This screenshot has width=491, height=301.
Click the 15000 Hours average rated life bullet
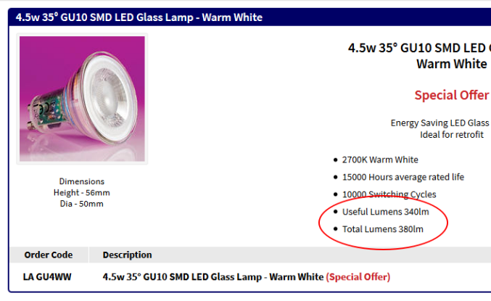403,177
